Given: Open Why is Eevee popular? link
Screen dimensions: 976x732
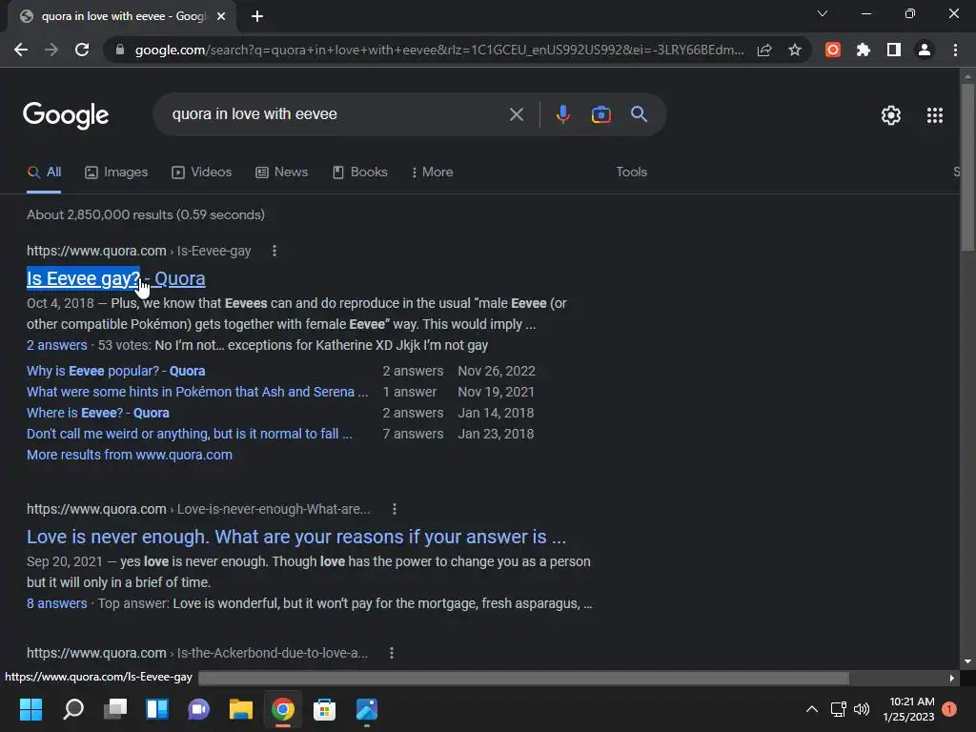Looking at the screenshot, I should click(115, 371).
